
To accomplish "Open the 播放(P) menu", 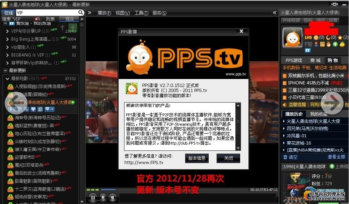I will 104,13.
